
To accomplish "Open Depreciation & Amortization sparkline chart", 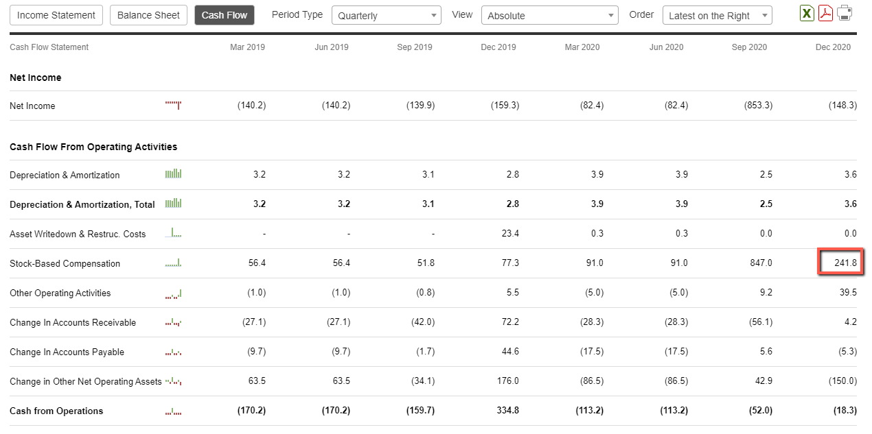I will pos(173,174).
